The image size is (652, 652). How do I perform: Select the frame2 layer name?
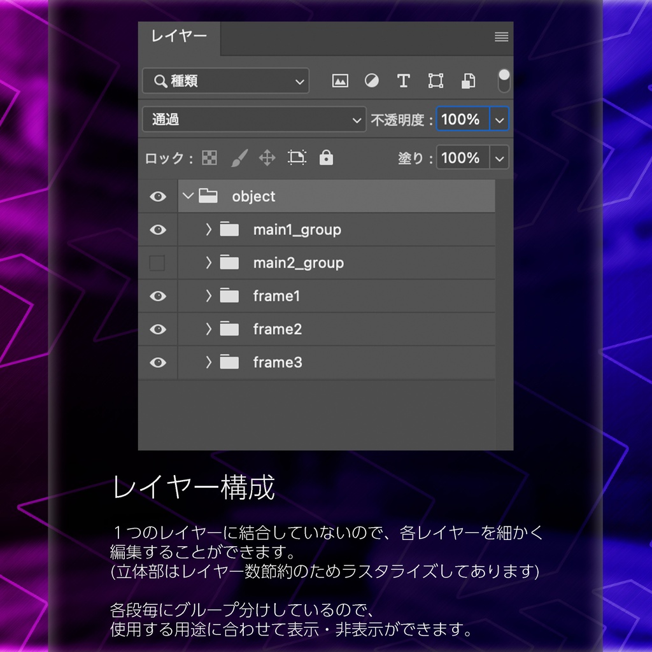[x=278, y=329]
